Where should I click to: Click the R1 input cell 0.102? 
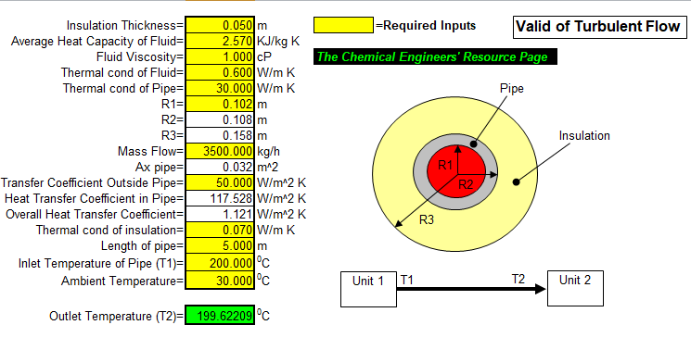coord(220,105)
